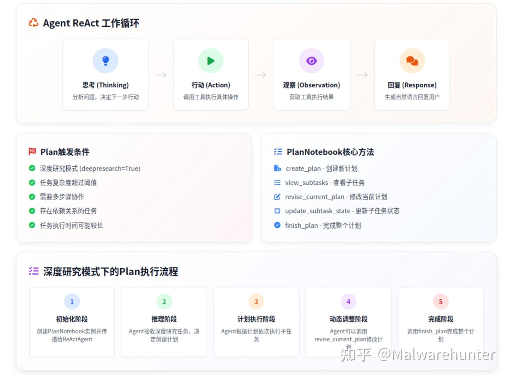Click the 完成阶段 step heading
This screenshot has width=508, height=375.
(441, 319)
